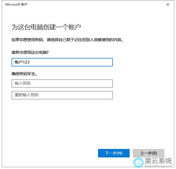Focus the username field containing 帐户123
The height and width of the screenshot is (169, 176).
click(62, 62)
